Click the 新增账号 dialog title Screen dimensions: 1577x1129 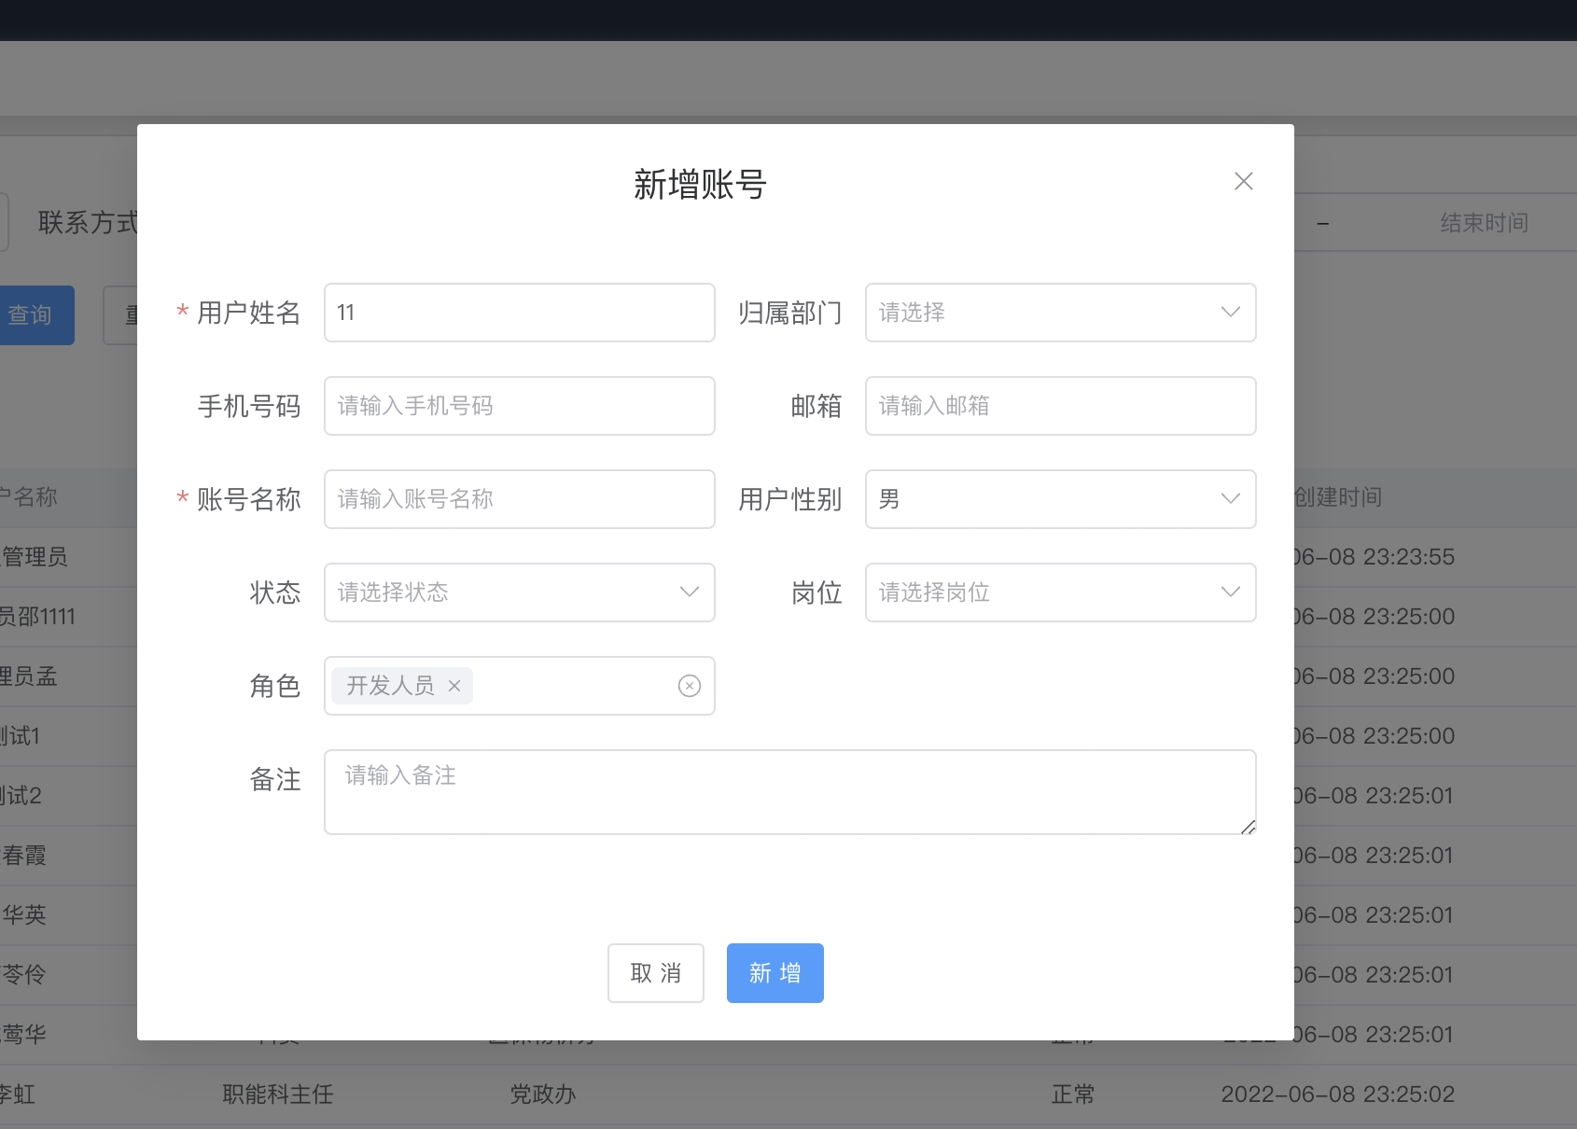click(x=700, y=185)
